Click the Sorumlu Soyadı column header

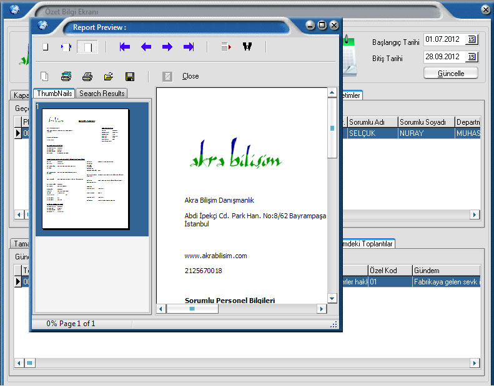tap(427, 122)
